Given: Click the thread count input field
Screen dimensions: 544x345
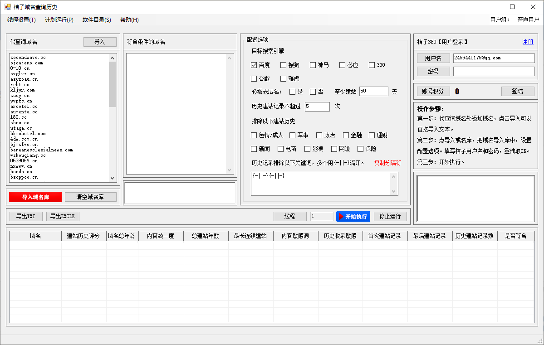Looking at the screenshot, I should click(x=322, y=216).
